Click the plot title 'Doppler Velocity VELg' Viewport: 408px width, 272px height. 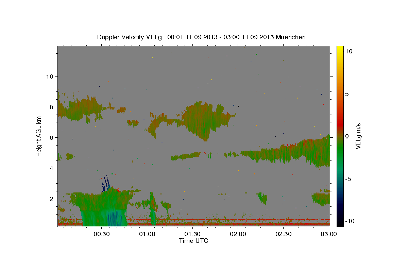(x=130, y=37)
